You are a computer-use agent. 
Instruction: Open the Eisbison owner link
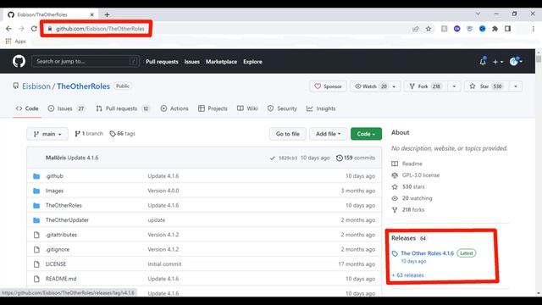36,86
